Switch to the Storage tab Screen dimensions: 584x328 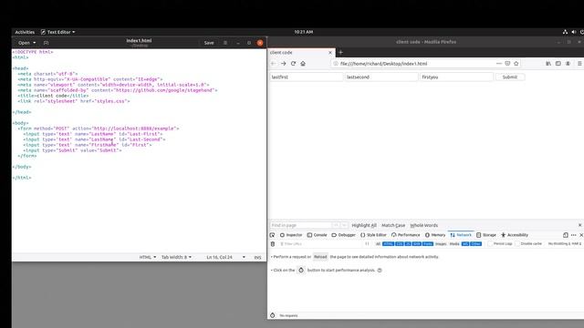[486, 235]
